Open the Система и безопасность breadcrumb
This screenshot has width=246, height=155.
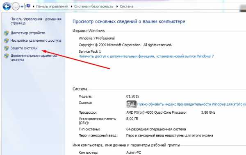coord(93,7)
